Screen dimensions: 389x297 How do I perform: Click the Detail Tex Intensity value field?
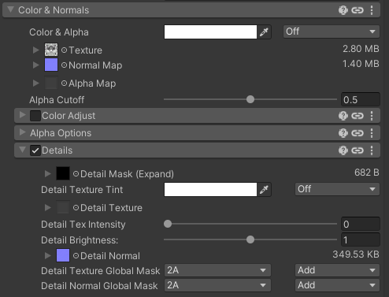coord(361,224)
